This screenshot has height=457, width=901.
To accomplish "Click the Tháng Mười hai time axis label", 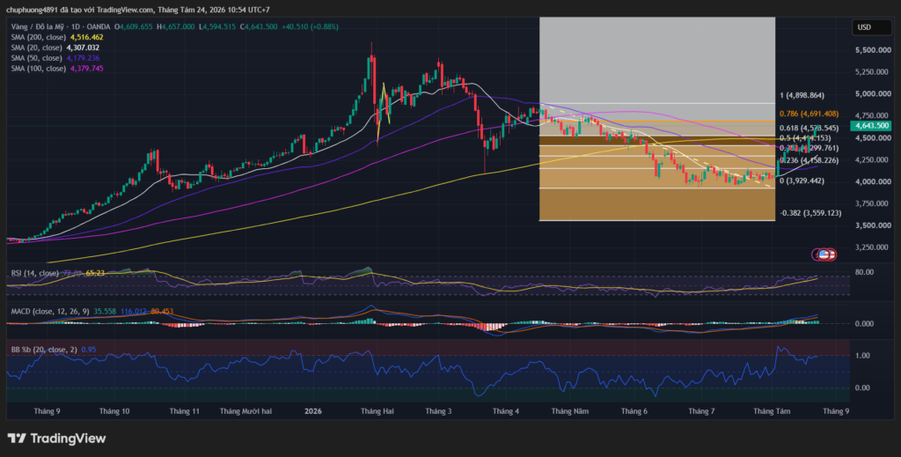I will (x=246, y=411).
